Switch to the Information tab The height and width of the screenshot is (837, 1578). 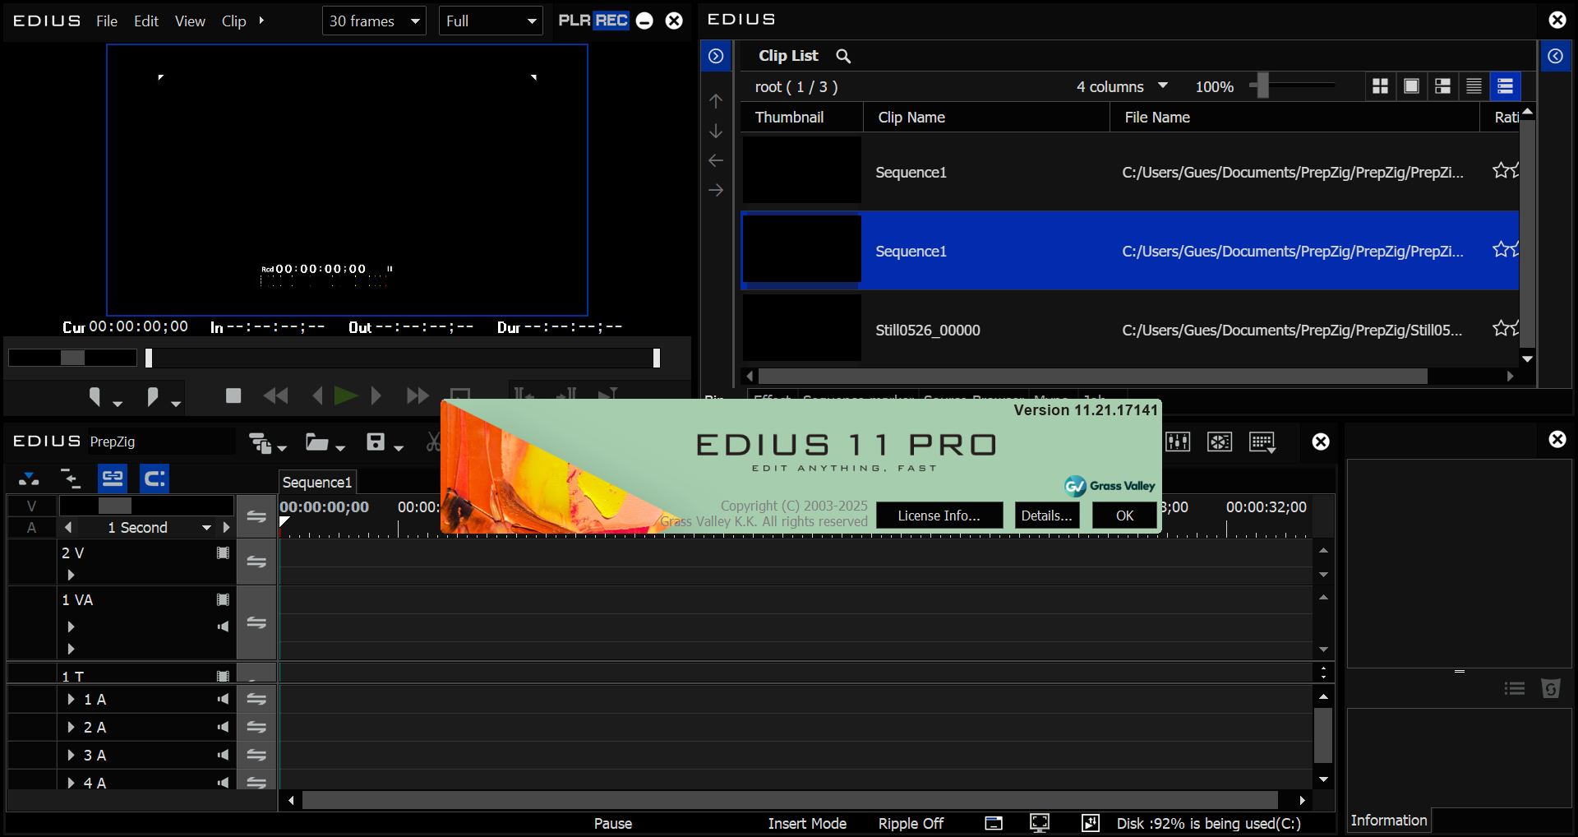(1389, 820)
